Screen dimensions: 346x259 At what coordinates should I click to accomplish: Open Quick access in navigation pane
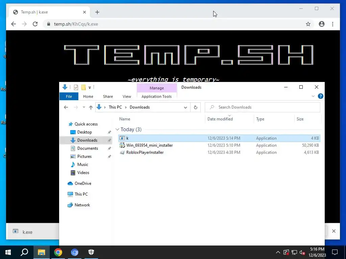tap(86, 124)
